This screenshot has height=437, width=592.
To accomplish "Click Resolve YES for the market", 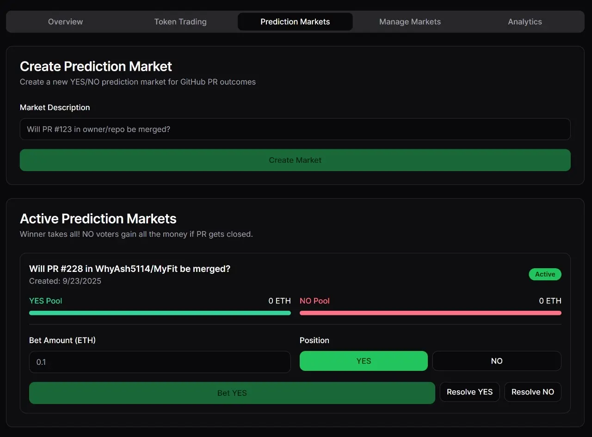I will [x=469, y=392].
